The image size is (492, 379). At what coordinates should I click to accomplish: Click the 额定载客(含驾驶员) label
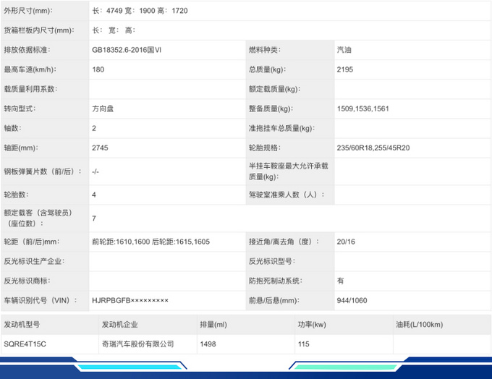pos(38,218)
